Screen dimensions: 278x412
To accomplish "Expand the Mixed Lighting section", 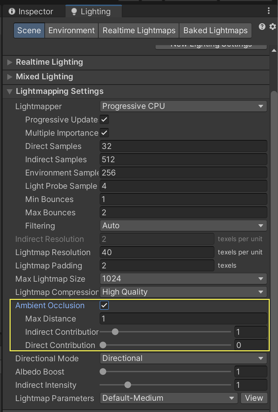I will 9,77.
